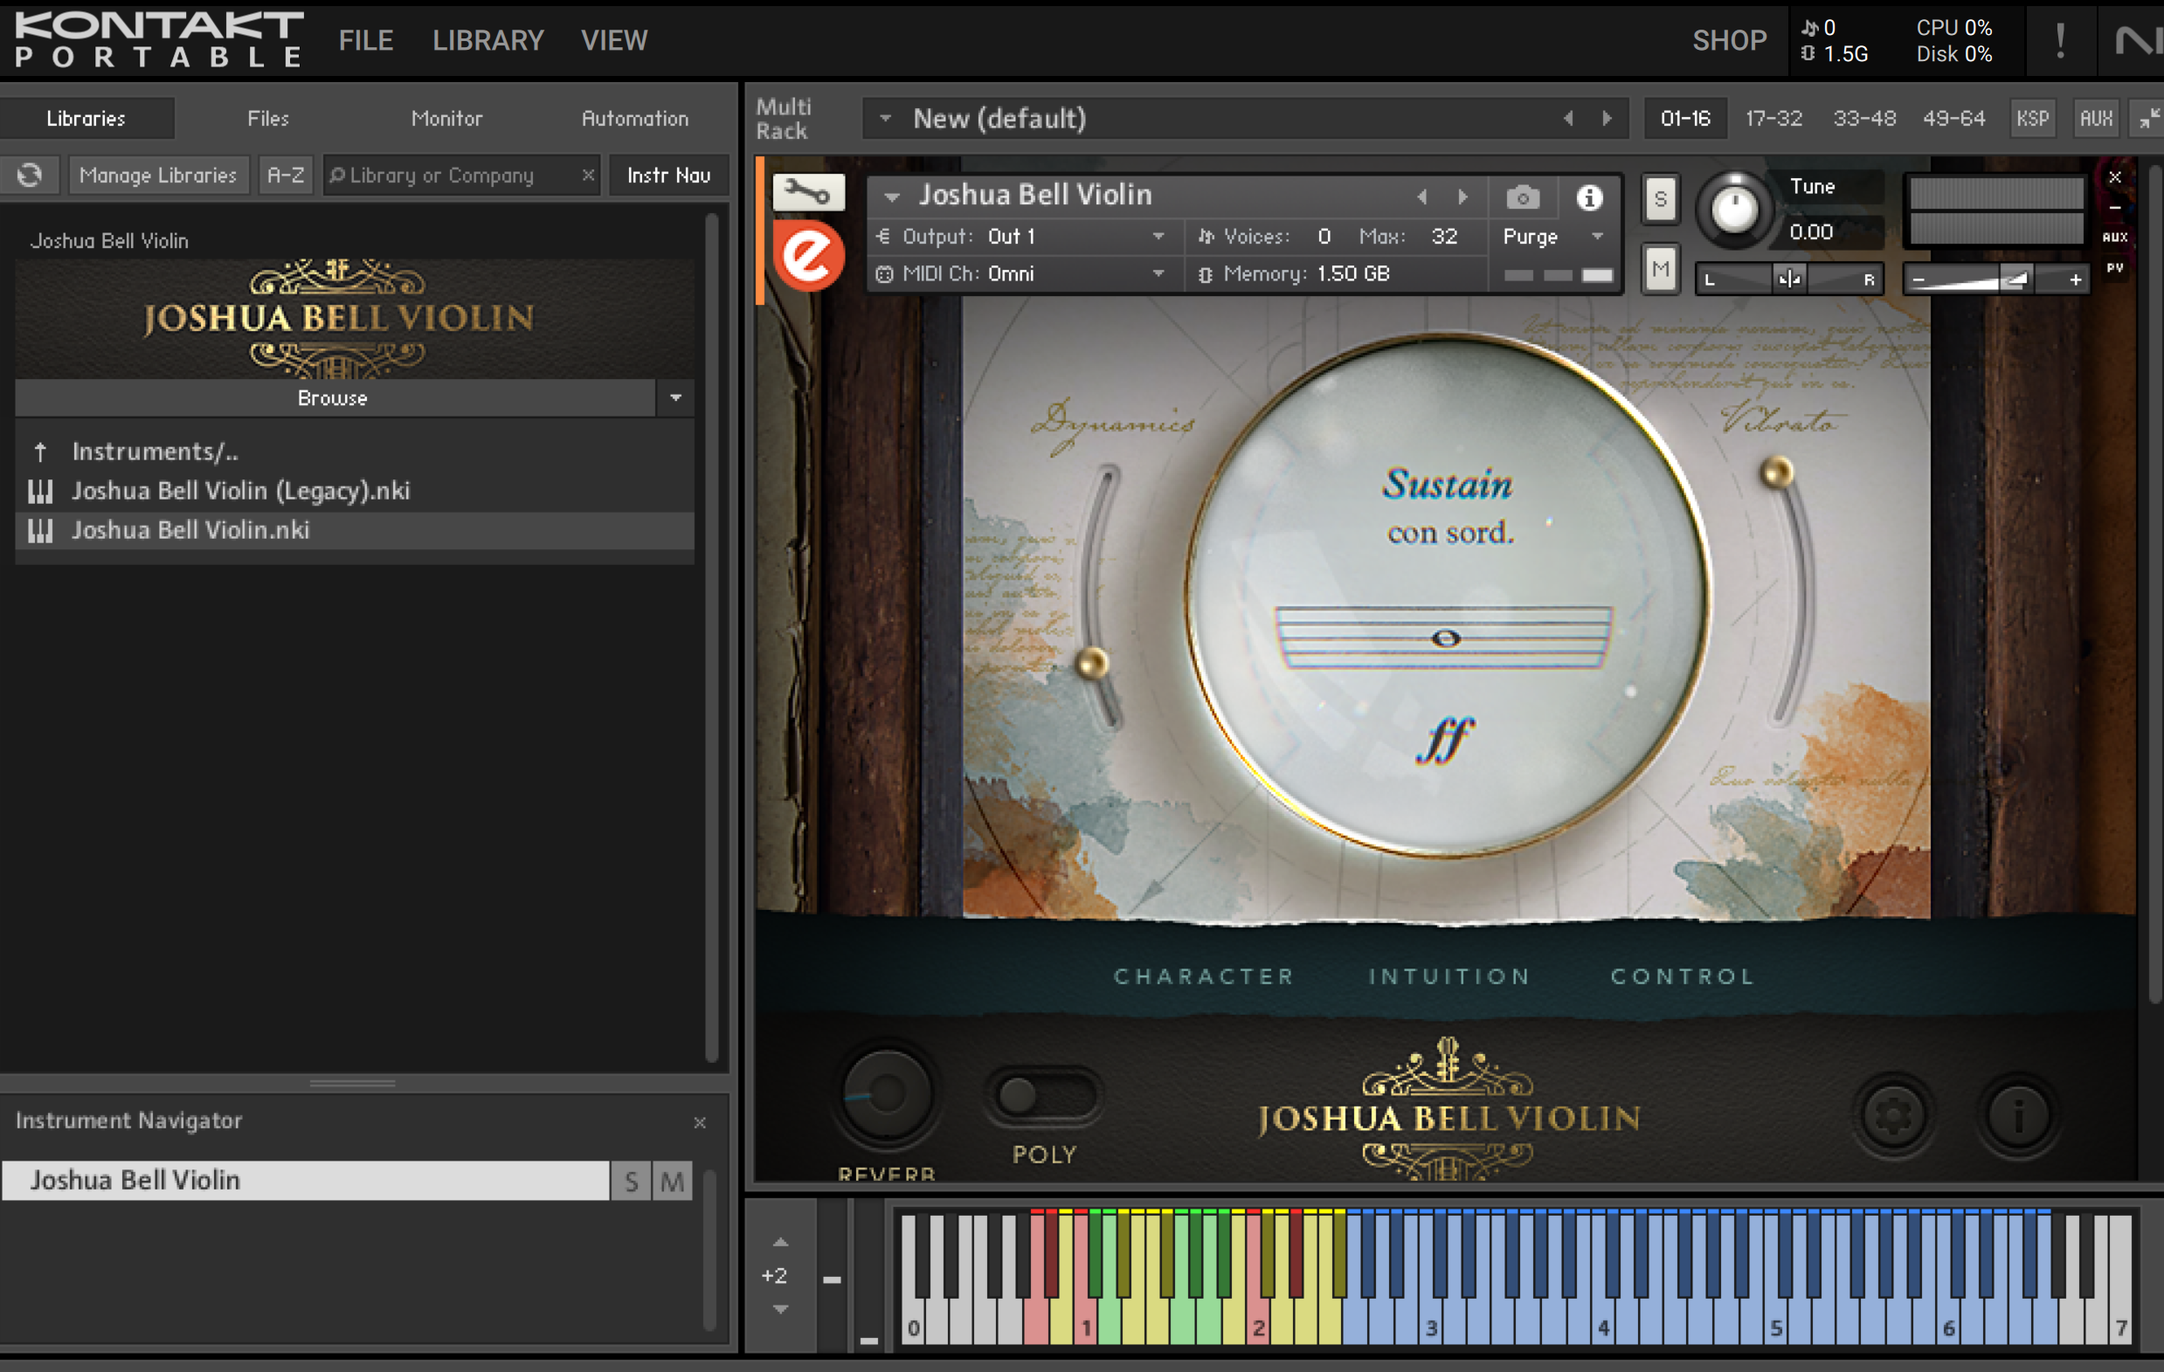Open the VIEW menu
The height and width of the screenshot is (1372, 2164).
click(x=614, y=40)
